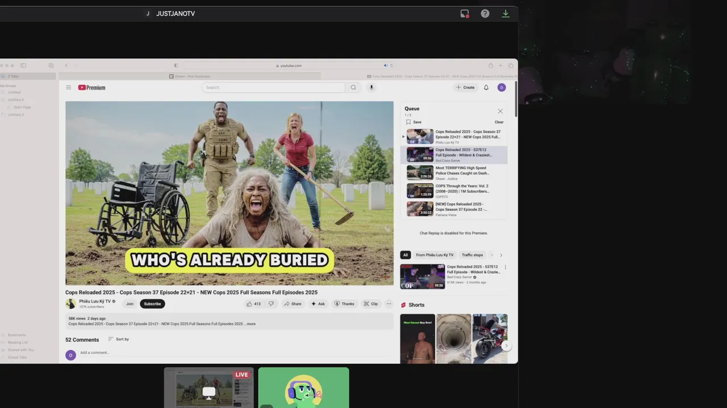Create a Clip of the video
Screen dimensions: 727x408
[371, 304]
